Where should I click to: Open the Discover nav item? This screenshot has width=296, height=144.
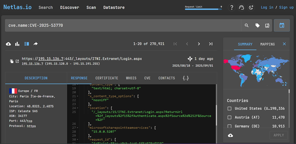click(x=70, y=7)
